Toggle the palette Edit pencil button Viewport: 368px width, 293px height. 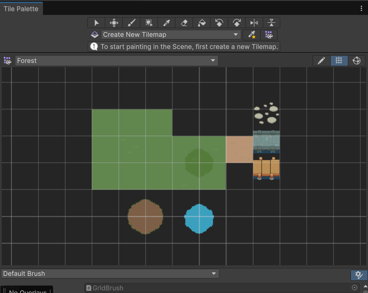click(x=322, y=61)
